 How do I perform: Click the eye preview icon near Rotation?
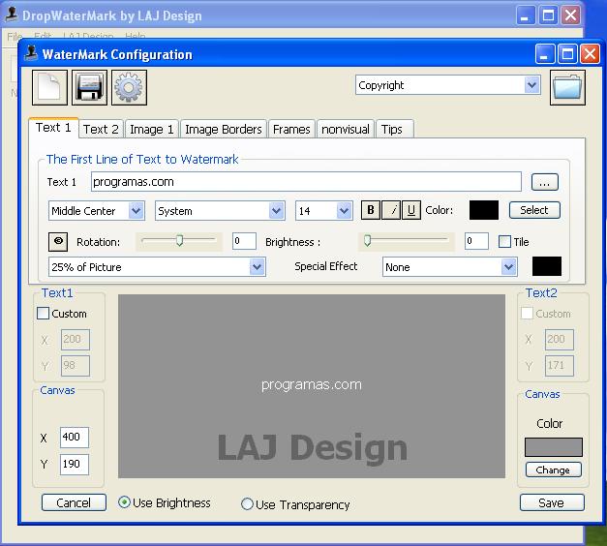pos(58,242)
